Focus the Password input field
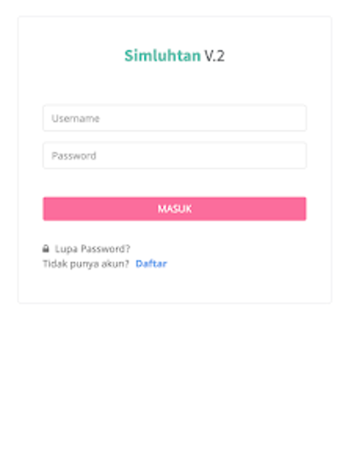The height and width of the screenshot is (464, 348). 174,156
